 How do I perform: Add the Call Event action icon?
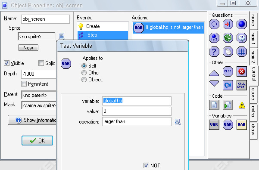tap(241, 85)
